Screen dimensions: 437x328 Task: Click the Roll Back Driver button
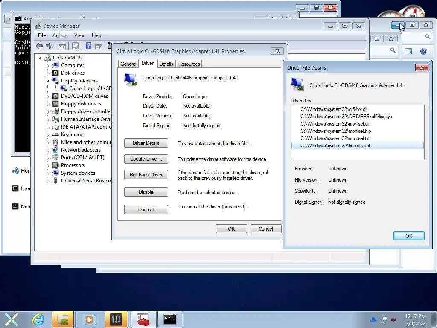point(146,175)
